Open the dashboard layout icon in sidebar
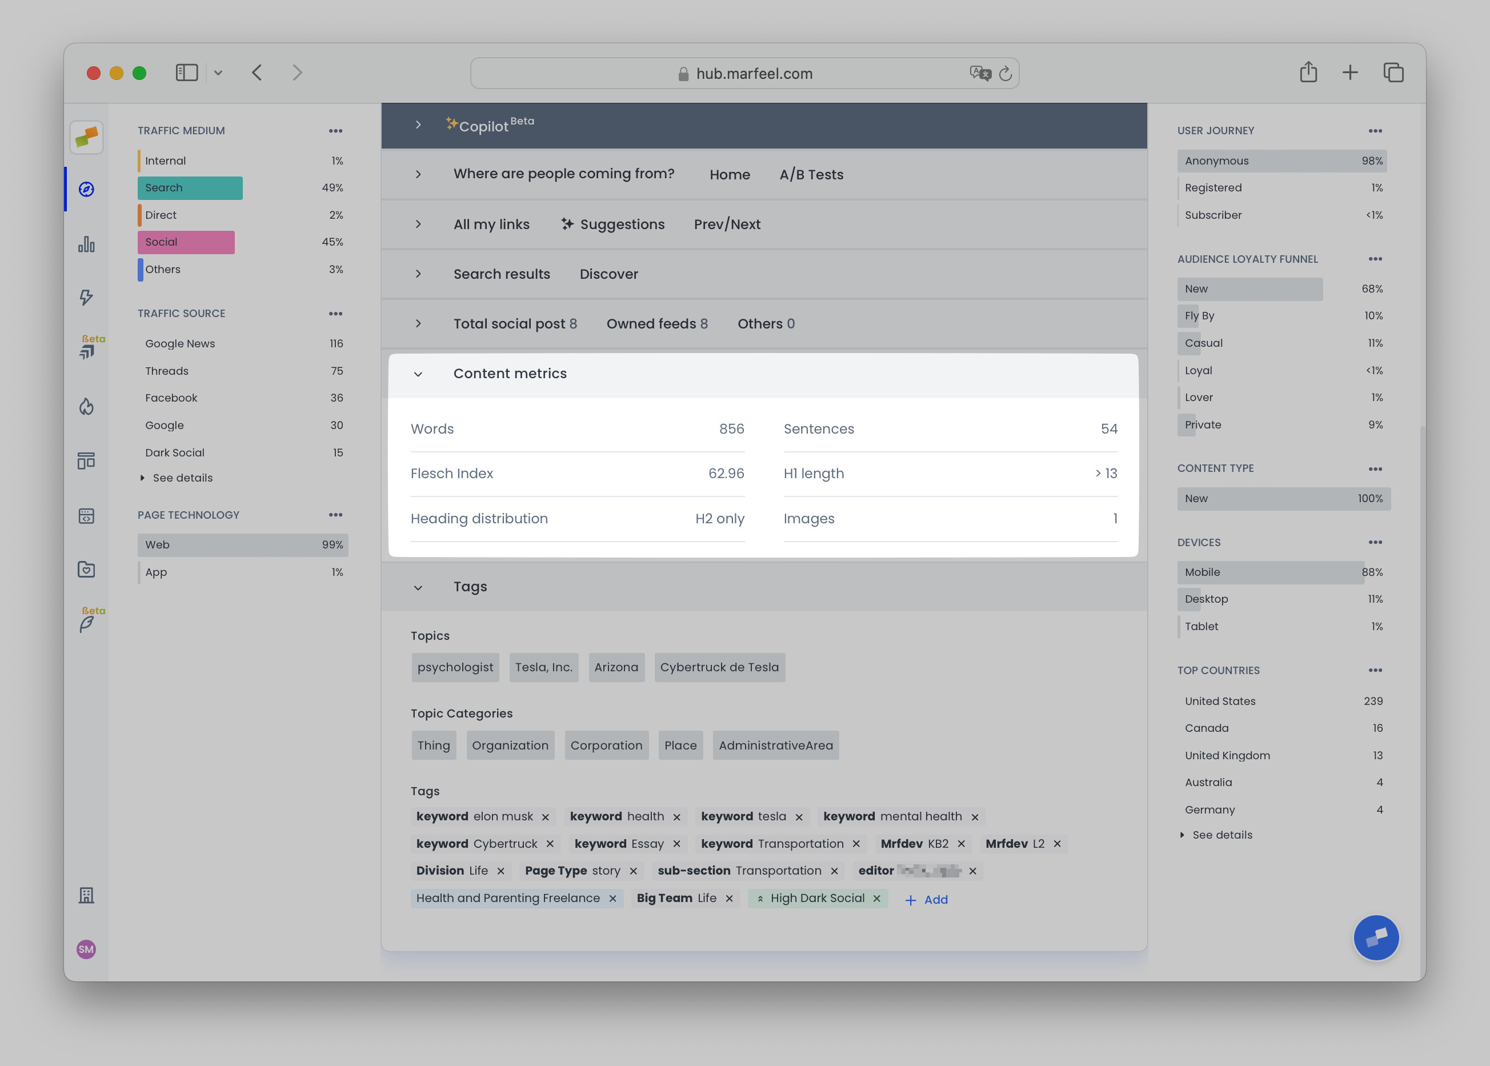The height and width of the screenshot is (1066, 1490). pyautogui.click(x=86, y=460)
